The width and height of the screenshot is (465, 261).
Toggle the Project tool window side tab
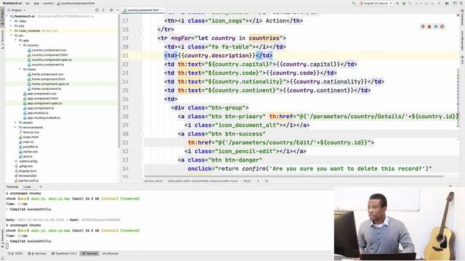[2, 17]
